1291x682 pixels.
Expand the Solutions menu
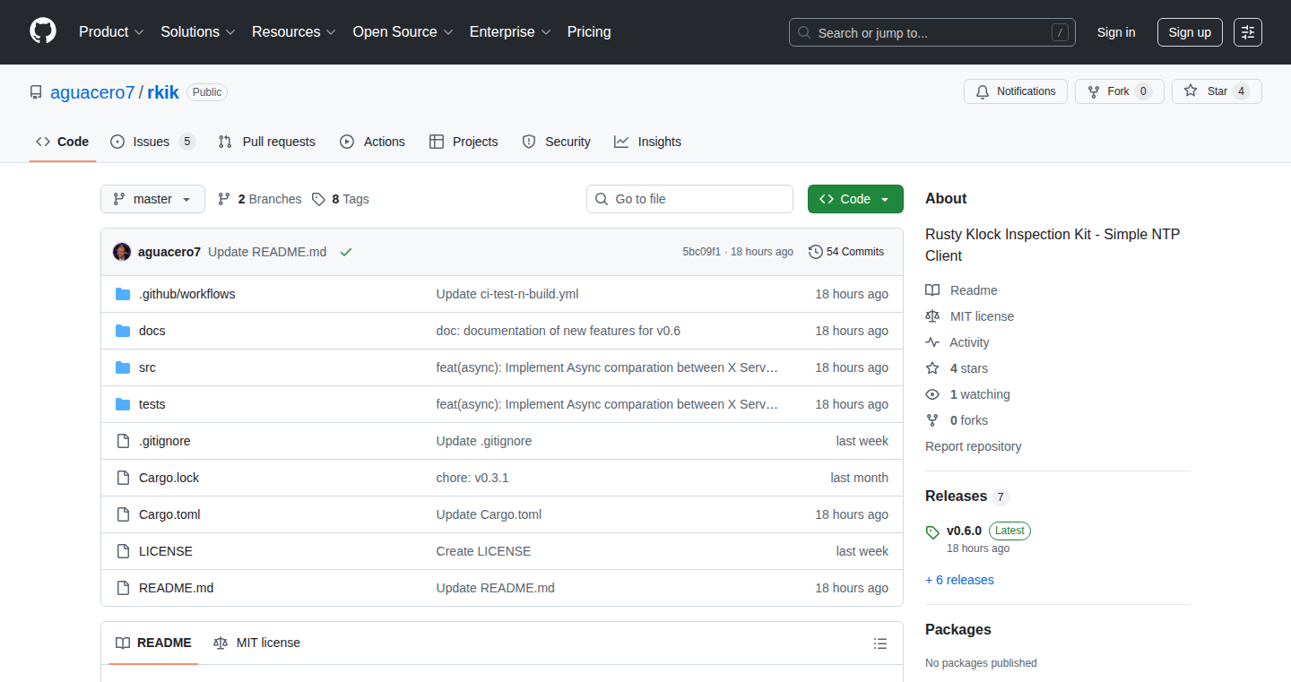198,31
